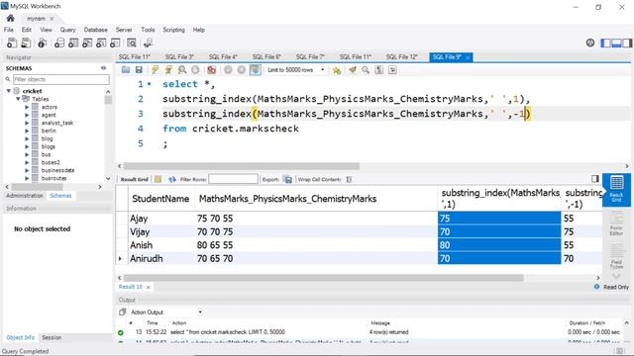Execute the query with the lightning icon
This screenshot has width=634, height=356.
pyautogui.click(x=156, y=70)
